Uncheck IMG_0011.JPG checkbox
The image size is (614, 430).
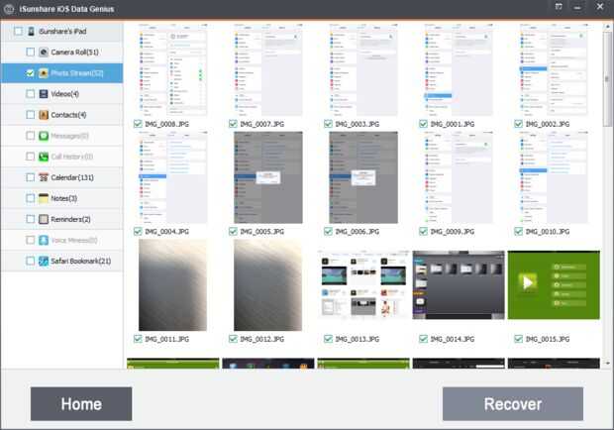[138, 339]
